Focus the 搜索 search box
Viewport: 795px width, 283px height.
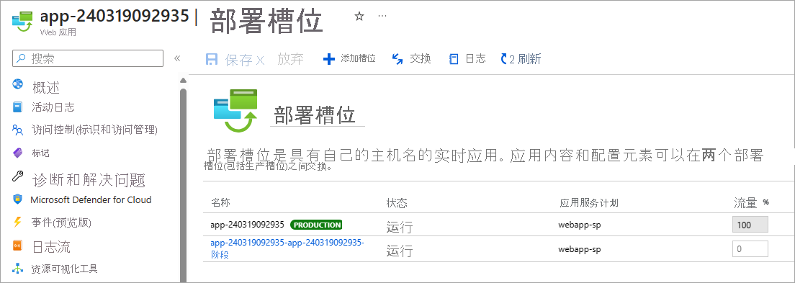pos(88,58)
